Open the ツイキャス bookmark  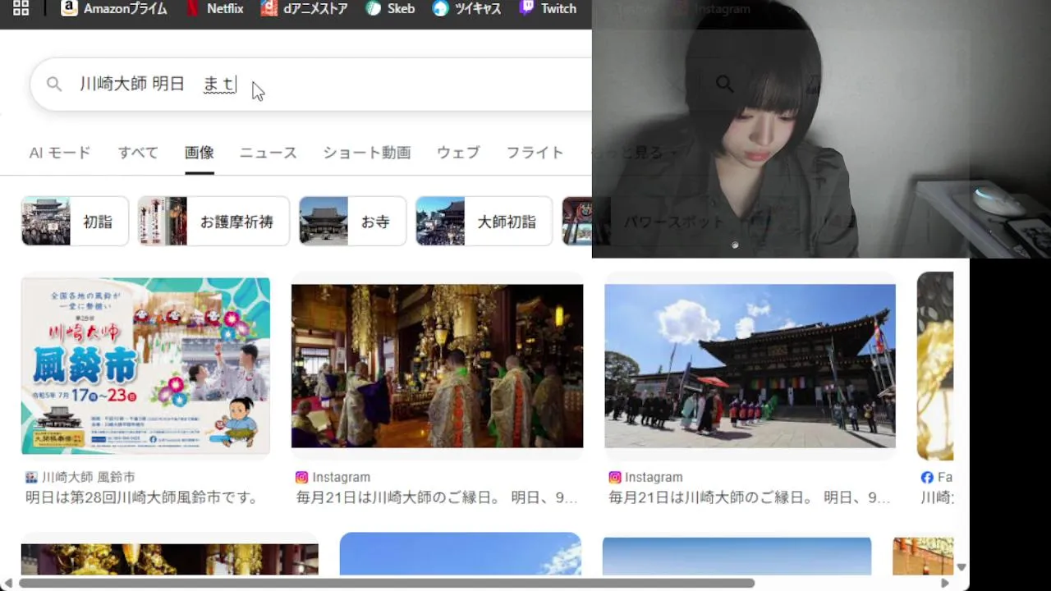click(466, 8)
